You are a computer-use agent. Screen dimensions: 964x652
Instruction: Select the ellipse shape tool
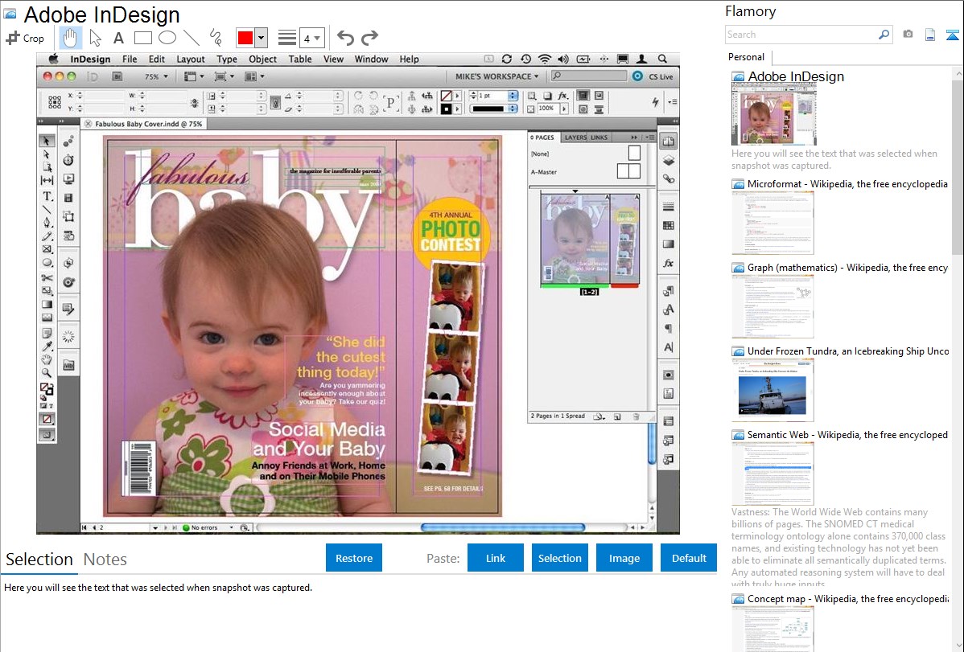(x=167, y=38)
